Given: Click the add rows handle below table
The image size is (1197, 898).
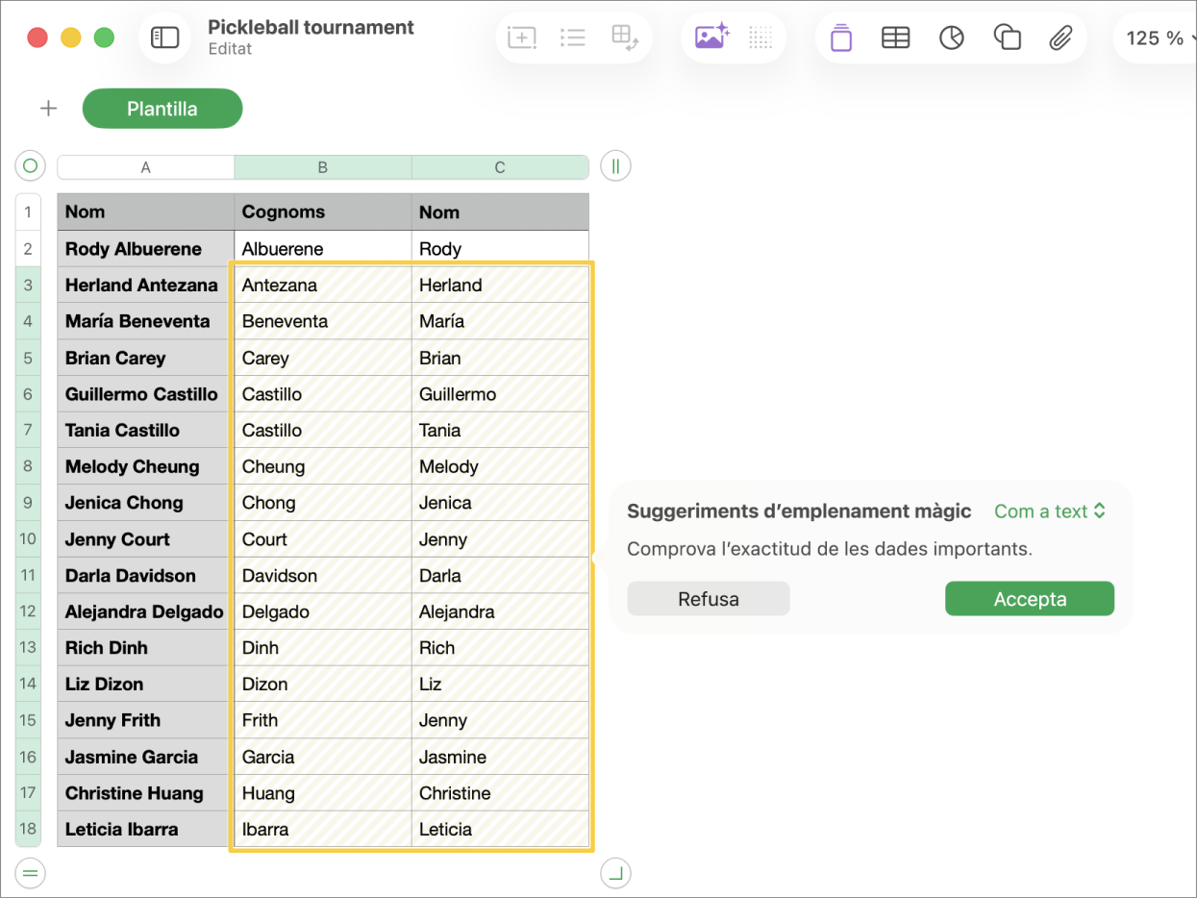Looking at the screenshot, I should [30, 873].
